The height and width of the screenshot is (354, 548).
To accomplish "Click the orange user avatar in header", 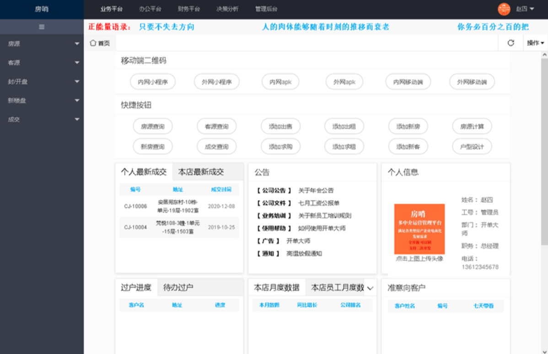I will [504, 9].
